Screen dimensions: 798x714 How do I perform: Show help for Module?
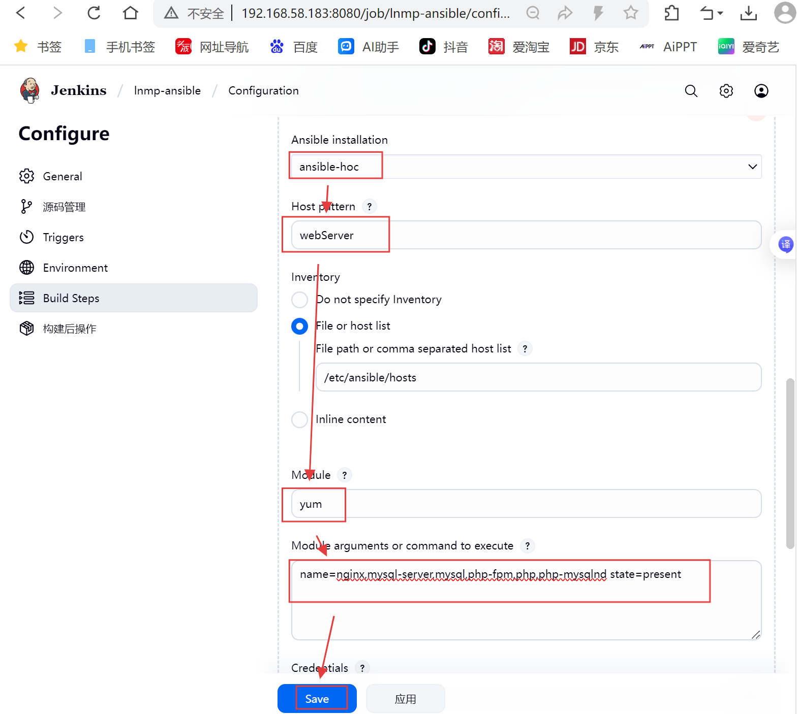tap(345, 475)
